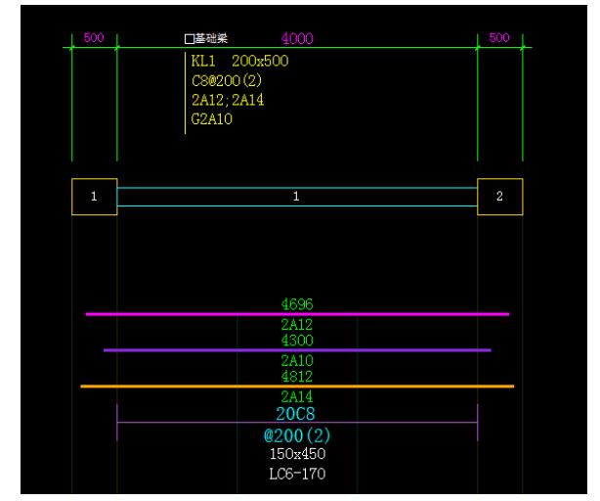Select the orange bottom rebar line
The width and height of the screenshot is (600, 501).
pos(297,387)
